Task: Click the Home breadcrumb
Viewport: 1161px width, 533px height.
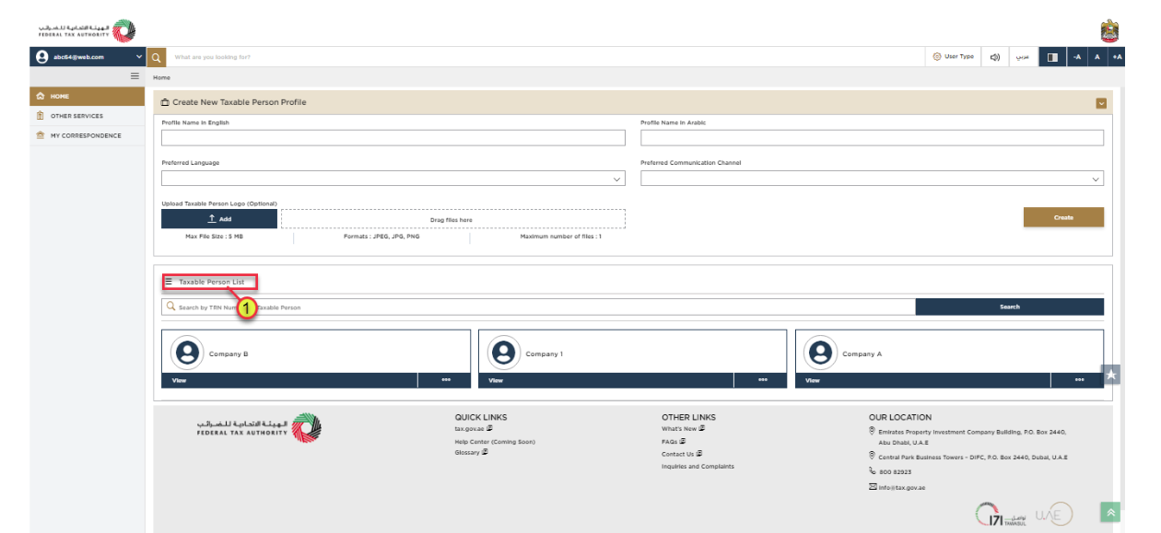Action: pyautogui.click(x=161, y=77)
